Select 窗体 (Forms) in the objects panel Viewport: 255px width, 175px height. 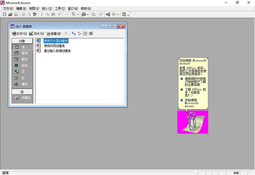coord(22,59)
